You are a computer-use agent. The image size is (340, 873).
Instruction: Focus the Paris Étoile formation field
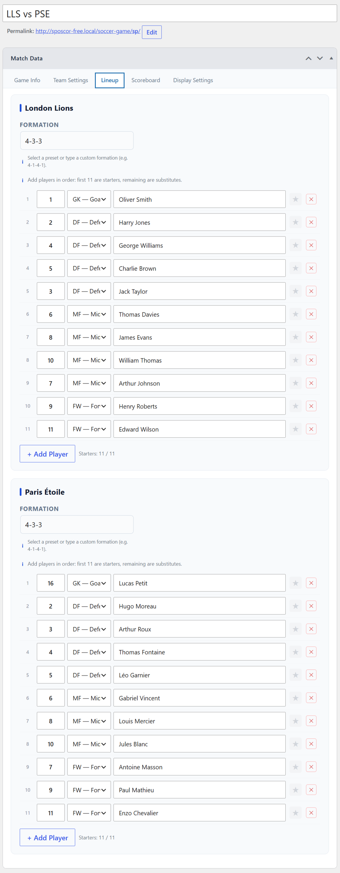point(77,524)
